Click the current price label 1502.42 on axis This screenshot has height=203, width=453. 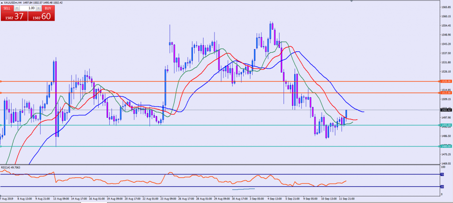[445, 110]
